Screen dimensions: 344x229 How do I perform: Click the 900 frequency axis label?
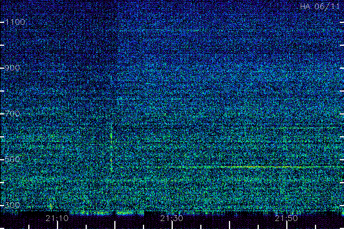pos(12,68)
